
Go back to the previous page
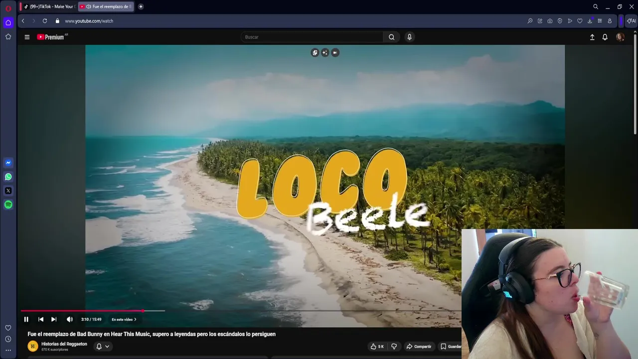pos(23,21)
